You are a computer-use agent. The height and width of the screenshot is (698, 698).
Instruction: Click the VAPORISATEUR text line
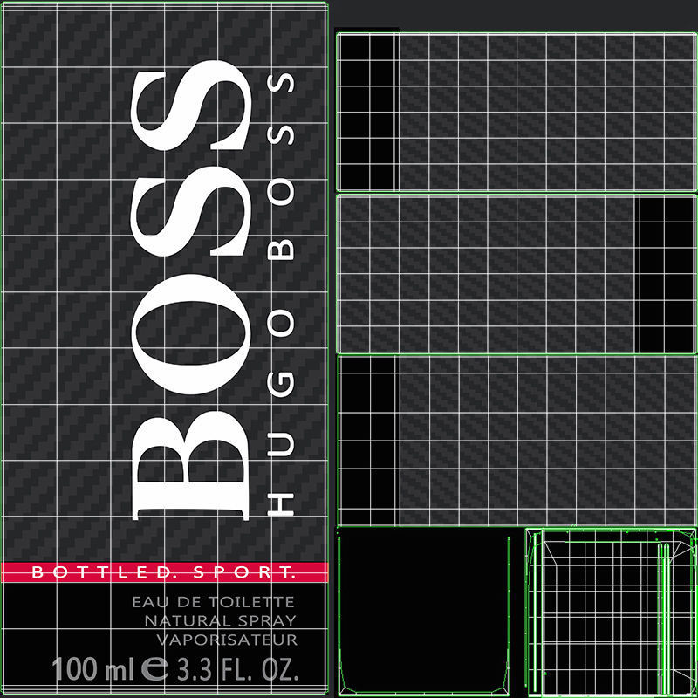[x=227, y=640]
